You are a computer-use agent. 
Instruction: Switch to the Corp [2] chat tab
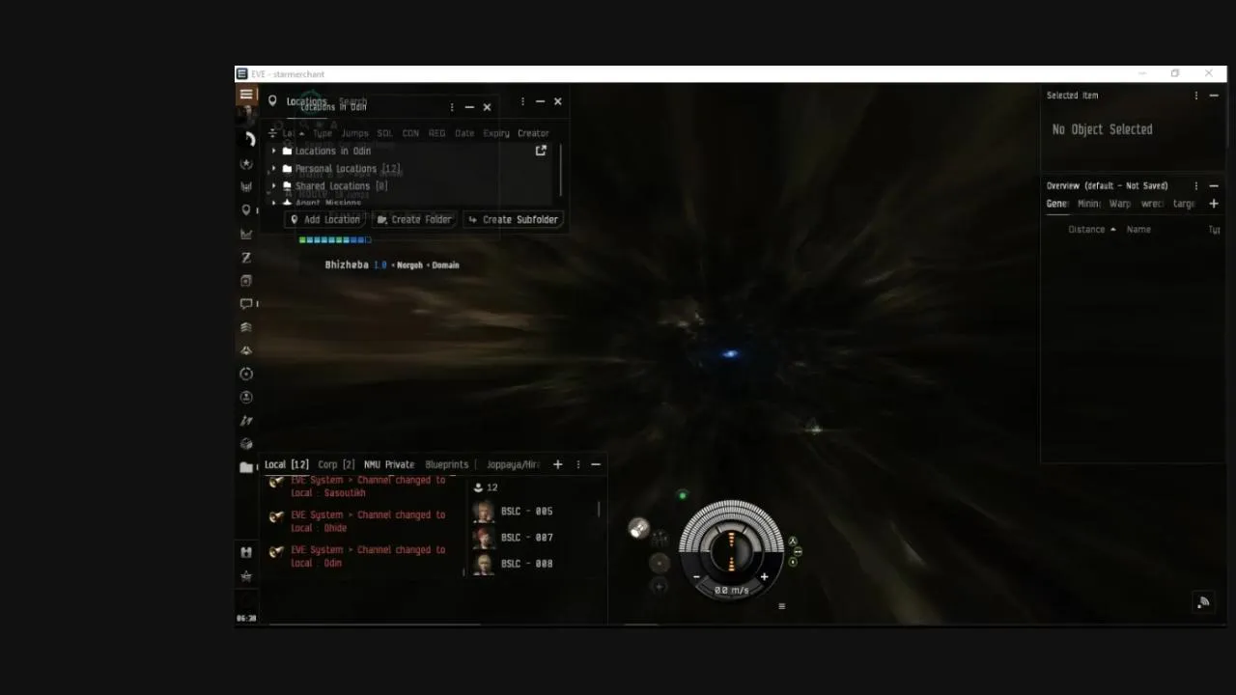point(336,464)
